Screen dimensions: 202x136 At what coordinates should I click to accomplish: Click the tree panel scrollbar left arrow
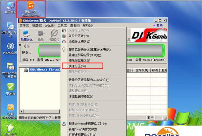pos(21,111)
